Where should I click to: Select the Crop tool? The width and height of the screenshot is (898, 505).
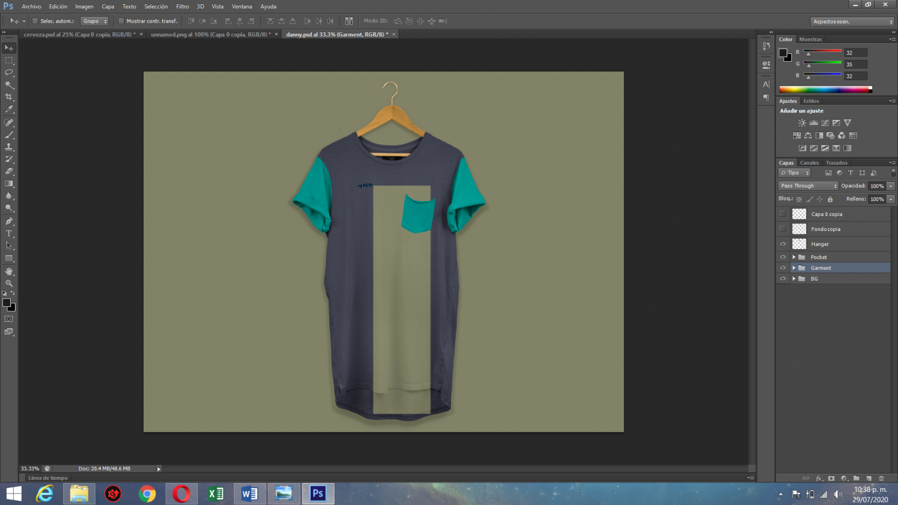tap(9, 97)
